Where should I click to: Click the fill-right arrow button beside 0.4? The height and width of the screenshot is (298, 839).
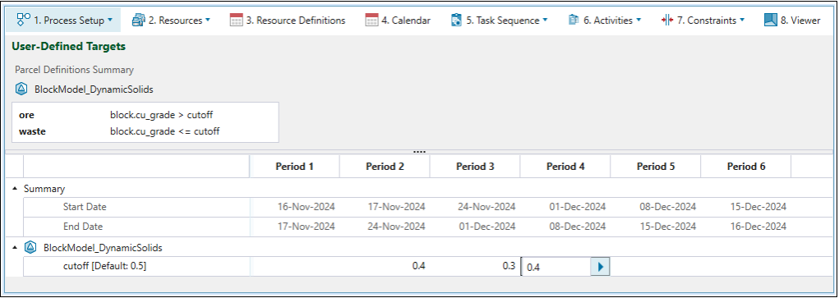(601, 267)
